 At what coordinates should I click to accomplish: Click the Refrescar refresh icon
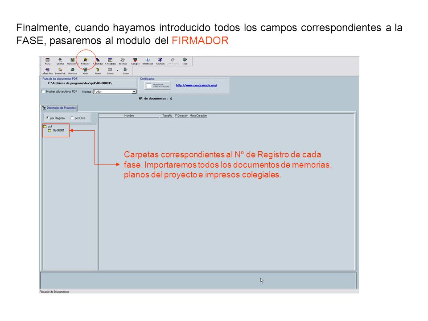(73, 71)
